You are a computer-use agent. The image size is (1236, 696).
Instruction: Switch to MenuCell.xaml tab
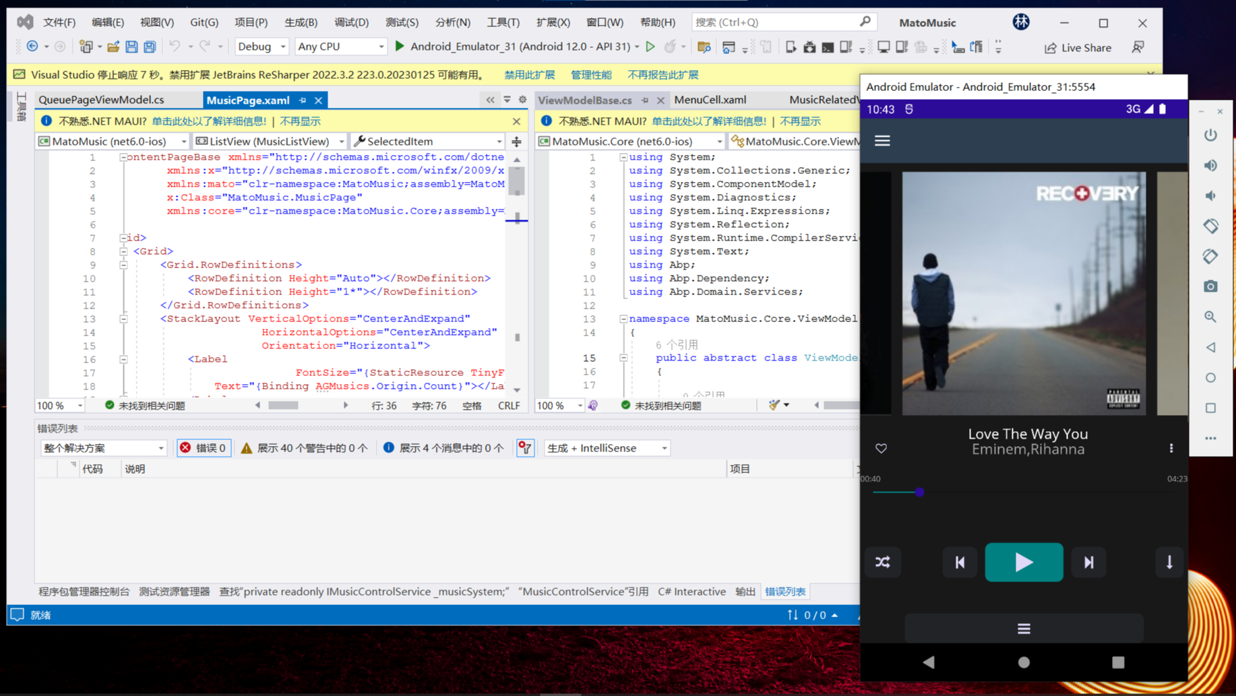(x=710, y=100)
